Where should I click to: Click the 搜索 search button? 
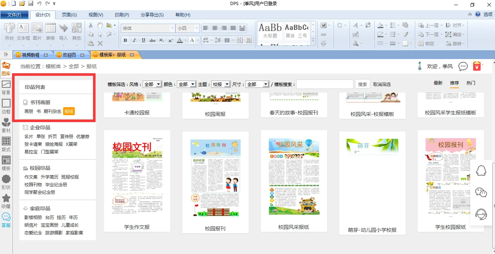point(362,84)
